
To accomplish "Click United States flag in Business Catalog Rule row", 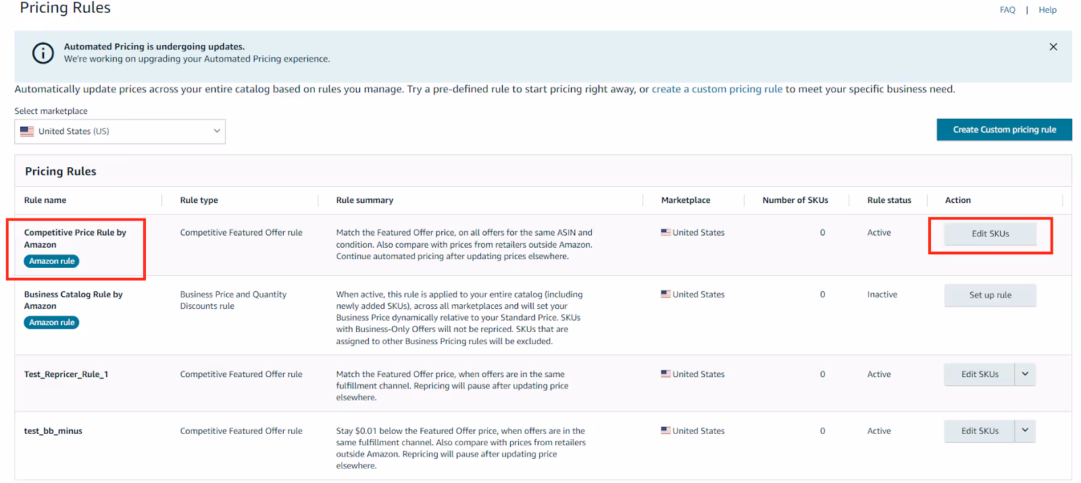I will (x=666, y=294).
